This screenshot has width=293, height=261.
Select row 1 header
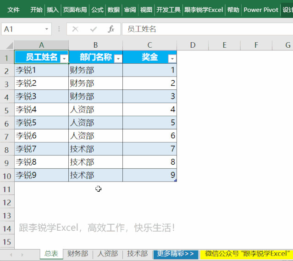tap(7, 57)
